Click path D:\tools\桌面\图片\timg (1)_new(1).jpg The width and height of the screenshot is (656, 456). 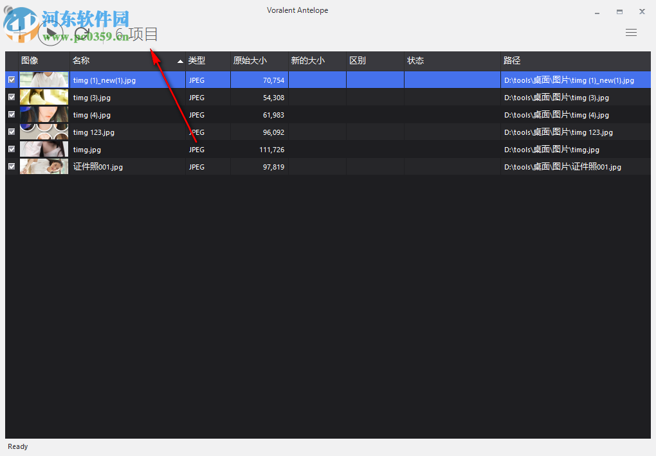pyautogui.click(x=569, y=80)
